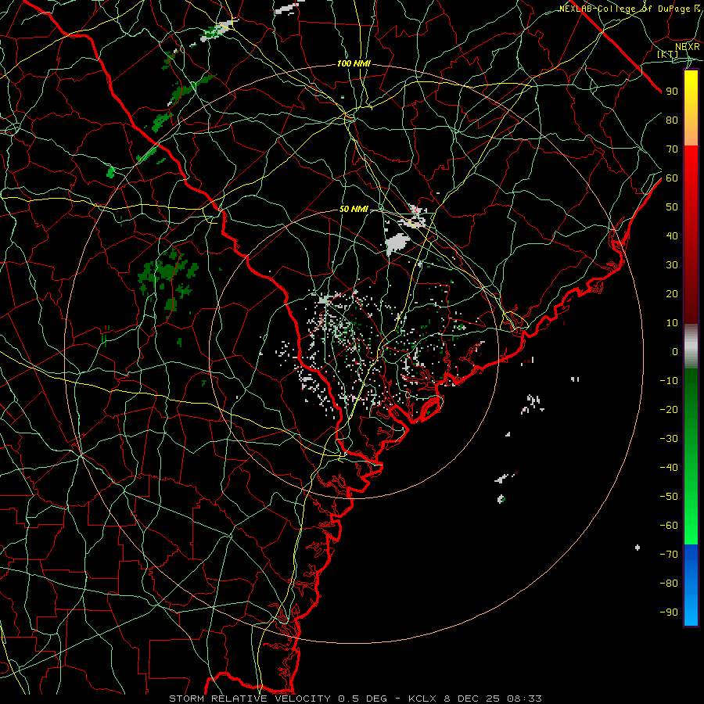Click the 80 value on the velocity scale
Screen dimensions: 704x704
tap(672, 120)
